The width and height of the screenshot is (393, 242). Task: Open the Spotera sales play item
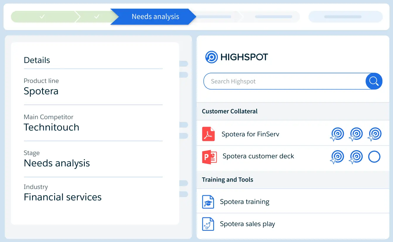(247, 224)
